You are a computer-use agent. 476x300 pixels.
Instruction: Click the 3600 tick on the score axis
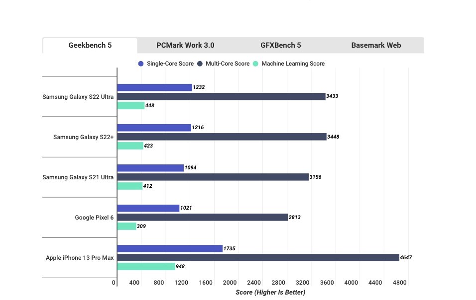327,283
